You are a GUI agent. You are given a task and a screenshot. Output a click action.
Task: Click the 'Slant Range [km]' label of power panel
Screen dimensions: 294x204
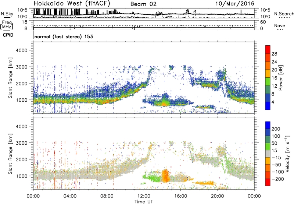coord(10,78)
